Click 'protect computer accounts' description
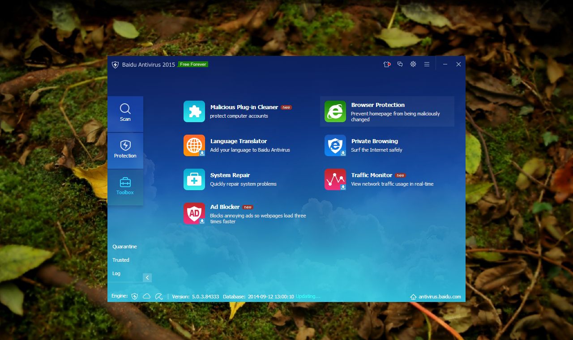This screenshot has height=340, width=573. pos(239,116)
